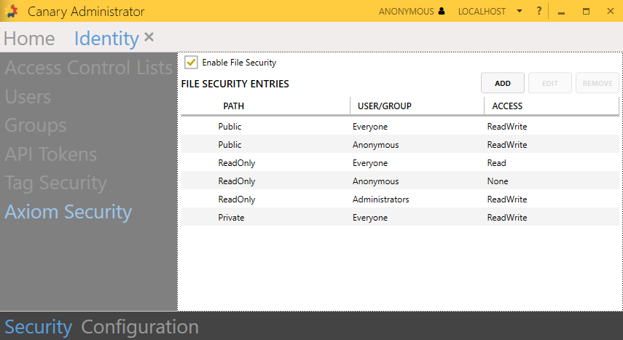Open the Users section in sidebar
Image resolution: width=623 pixels, height=340 pixels.
coord(28,97)
